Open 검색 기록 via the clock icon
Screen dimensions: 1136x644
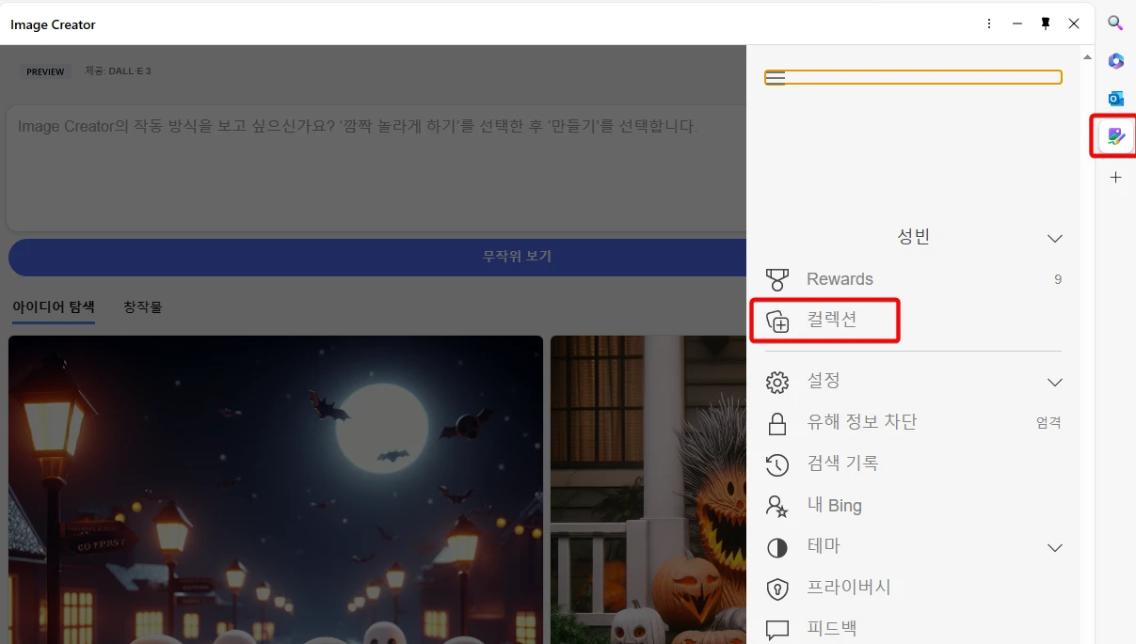pos(776,463)
